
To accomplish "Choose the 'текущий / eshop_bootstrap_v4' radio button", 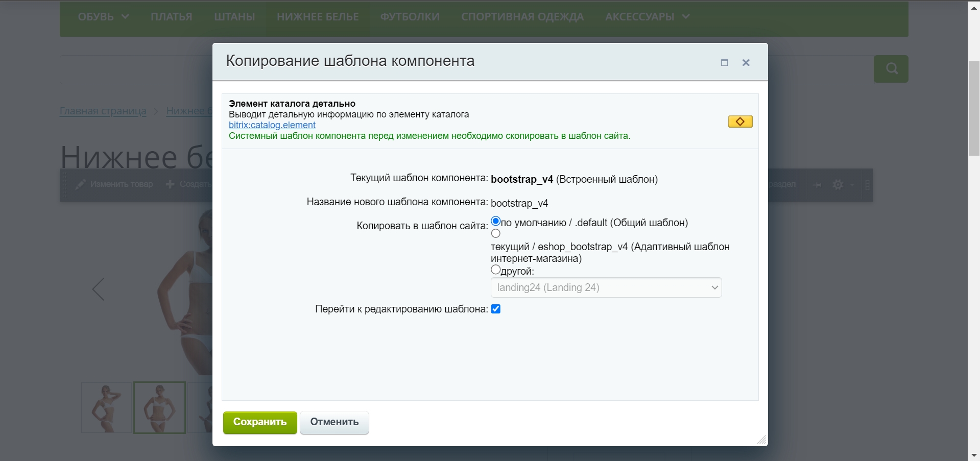I will click(x=495, y=234).
